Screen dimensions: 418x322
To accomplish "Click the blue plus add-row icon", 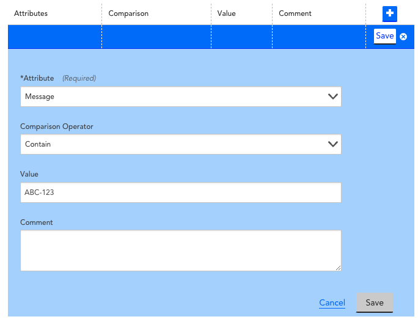I will tap(389, 13).
